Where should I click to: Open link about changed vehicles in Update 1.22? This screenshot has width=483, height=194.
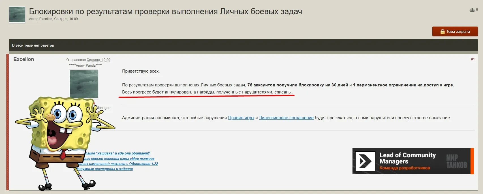tap(118, 164)
